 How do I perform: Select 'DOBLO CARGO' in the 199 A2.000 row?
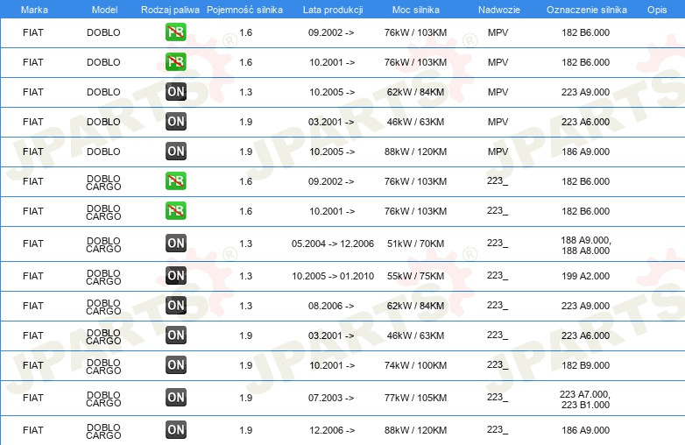pyautogui.click(x=103, y=277)
